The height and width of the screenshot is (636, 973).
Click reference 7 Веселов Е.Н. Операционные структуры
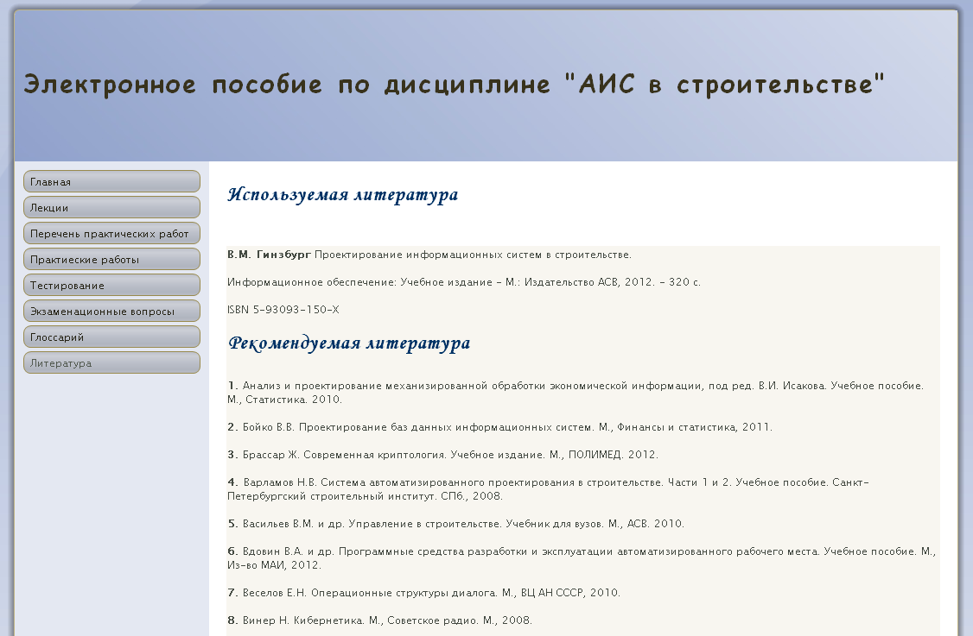pyautogui.click(x=423, y=593)
